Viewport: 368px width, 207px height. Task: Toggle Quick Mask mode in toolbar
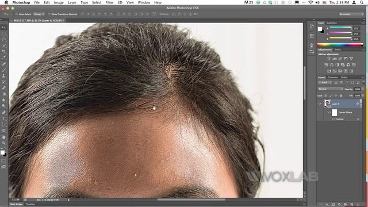tap(3, 161)
